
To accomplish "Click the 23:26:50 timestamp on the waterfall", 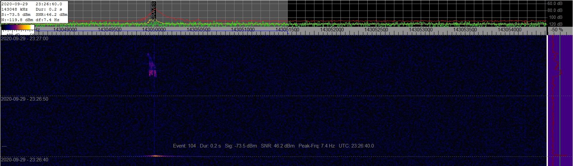I will point(25,99).
